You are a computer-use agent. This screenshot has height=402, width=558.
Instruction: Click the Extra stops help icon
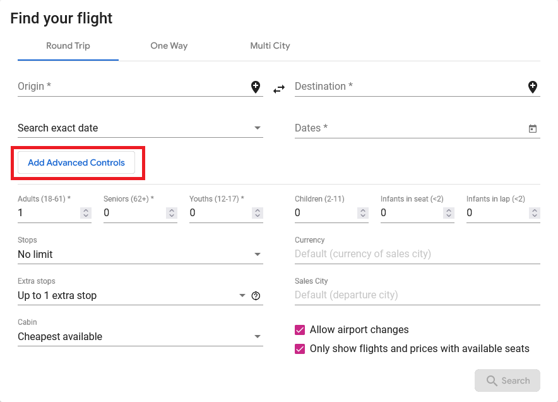click(256, 296)
